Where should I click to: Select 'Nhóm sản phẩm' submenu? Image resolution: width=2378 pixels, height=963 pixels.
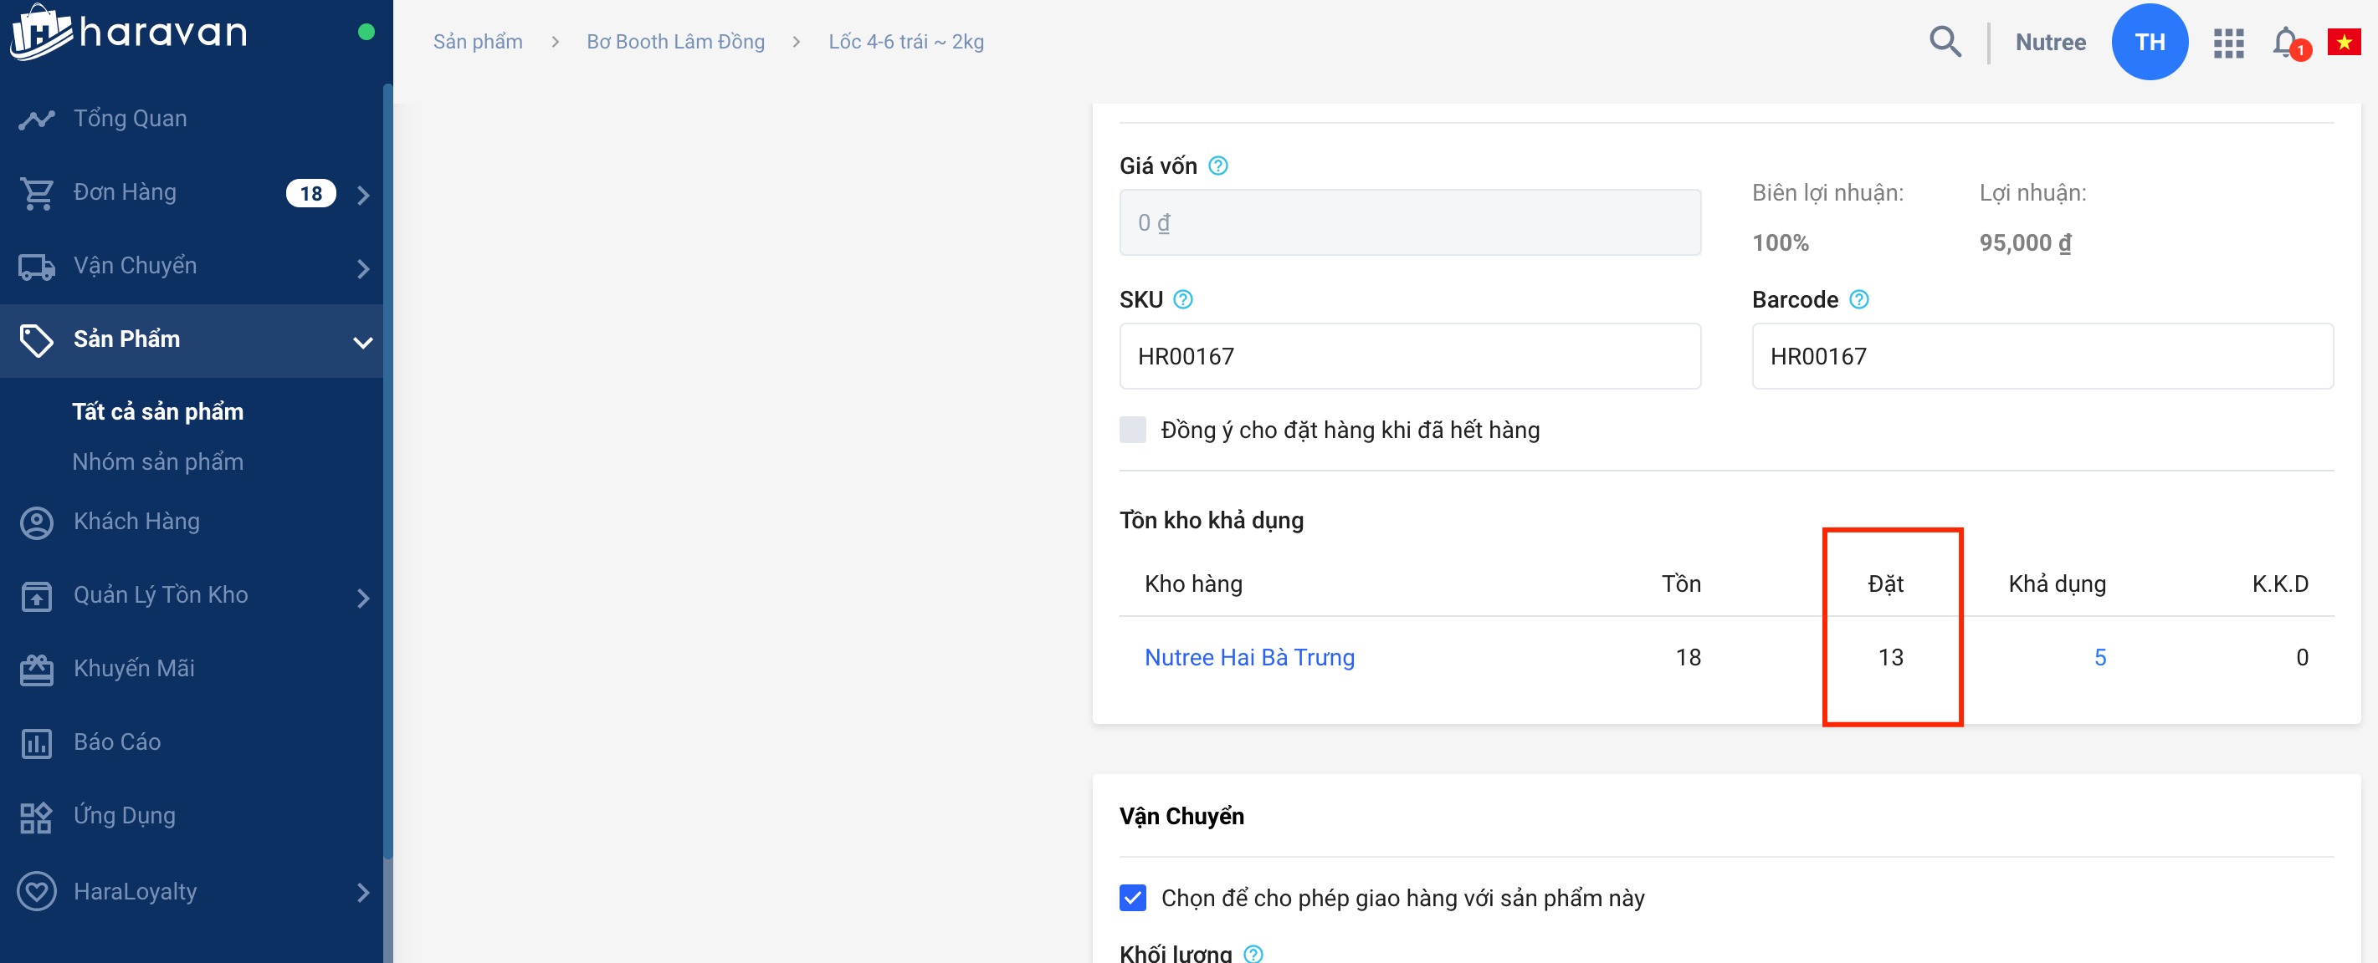158,461
